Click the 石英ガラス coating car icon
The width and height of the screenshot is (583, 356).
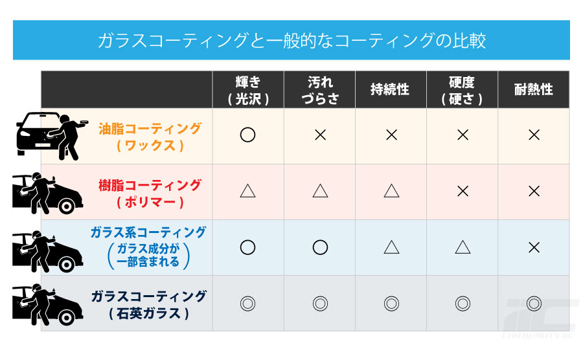pos(47,305)
